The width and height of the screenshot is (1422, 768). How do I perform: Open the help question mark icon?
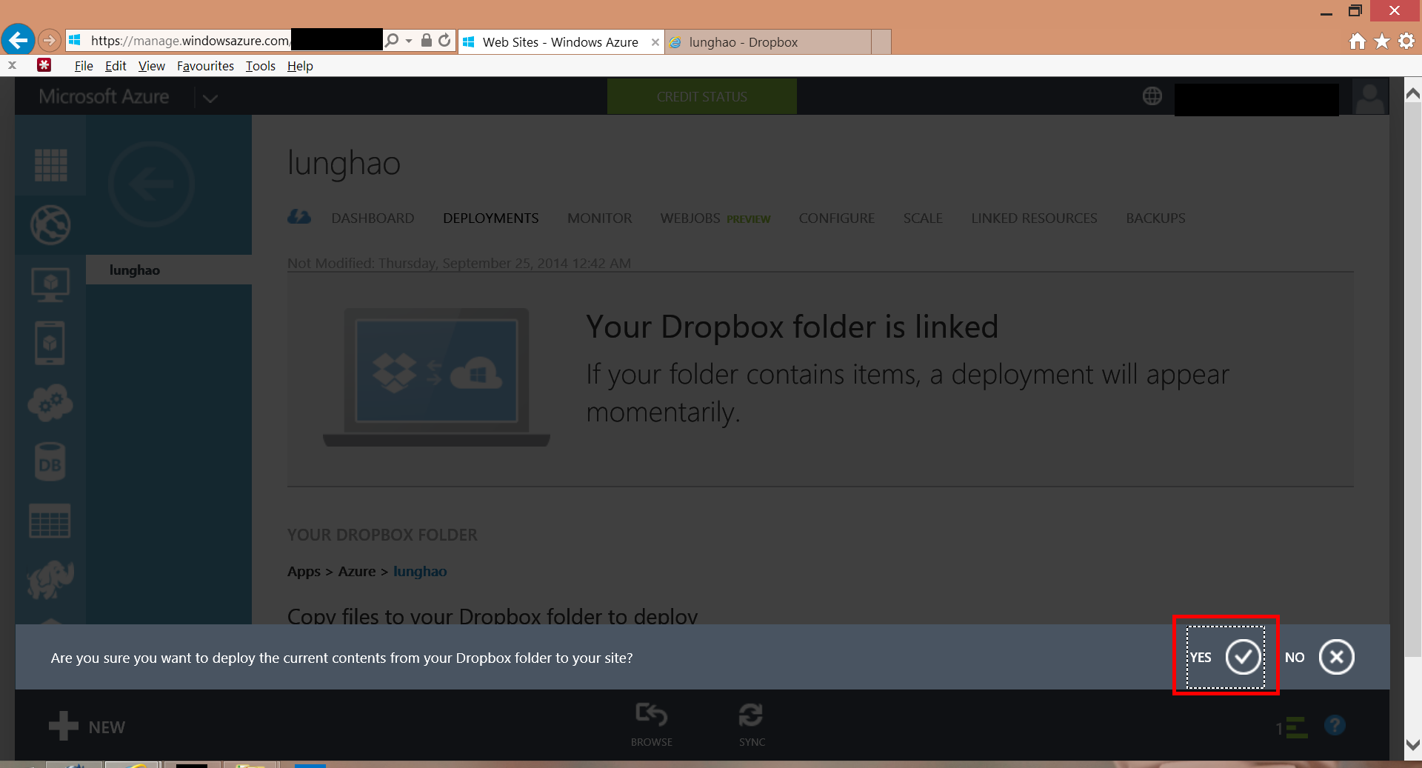[x=1335, y=725]
